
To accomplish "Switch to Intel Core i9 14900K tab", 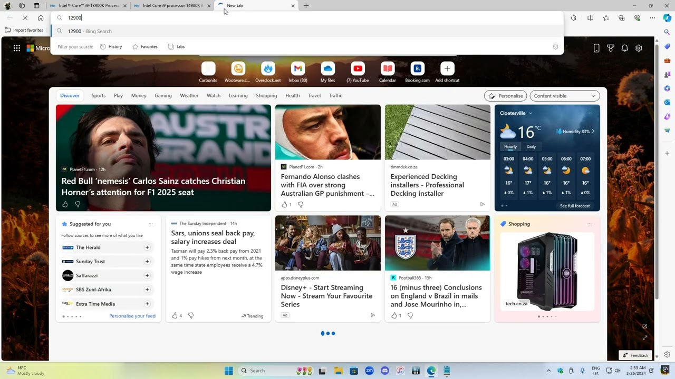I will point(172,6).
